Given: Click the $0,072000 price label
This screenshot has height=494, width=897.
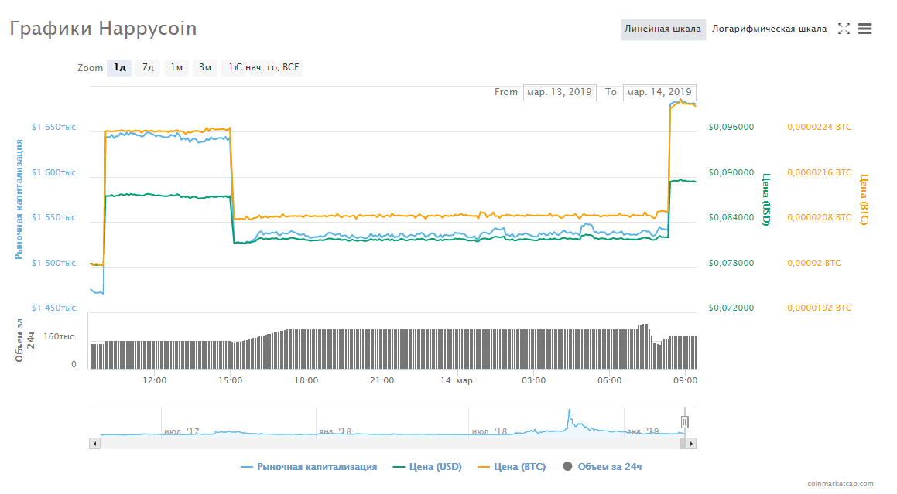Looking at the screenshot, I should click(731, 308).
